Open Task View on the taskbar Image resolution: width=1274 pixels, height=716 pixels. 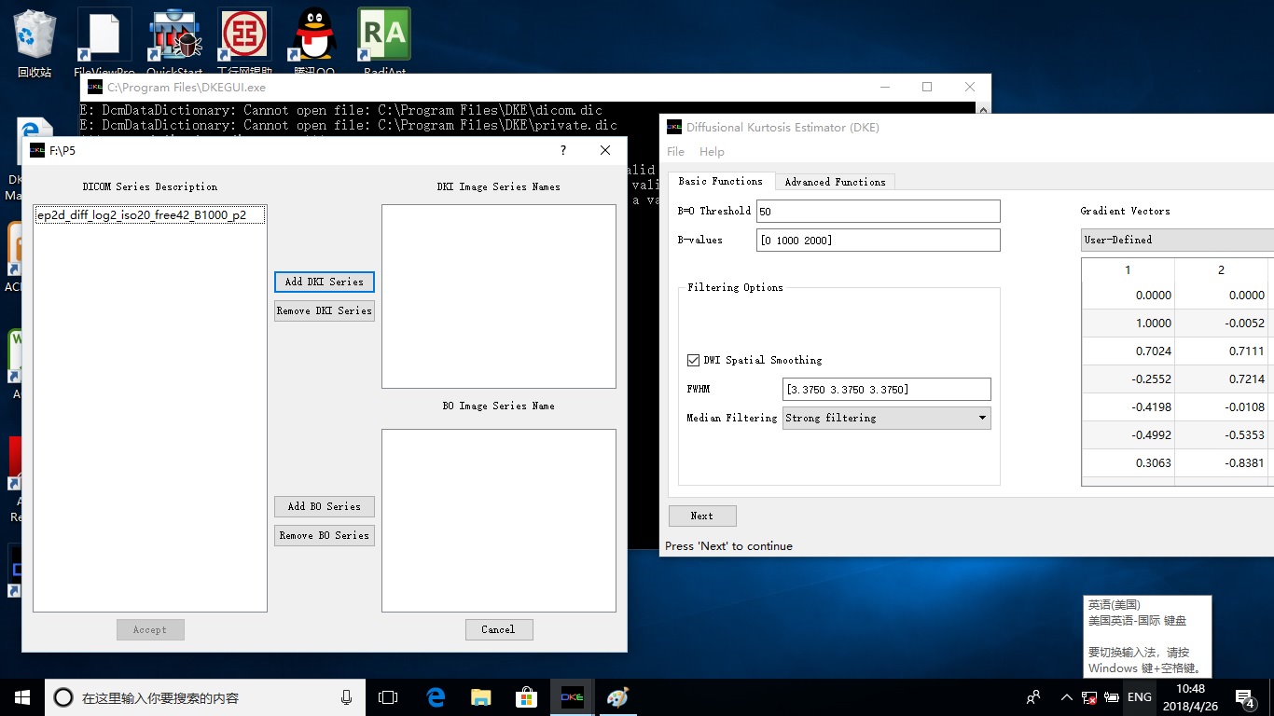click(x=388, y=697)
